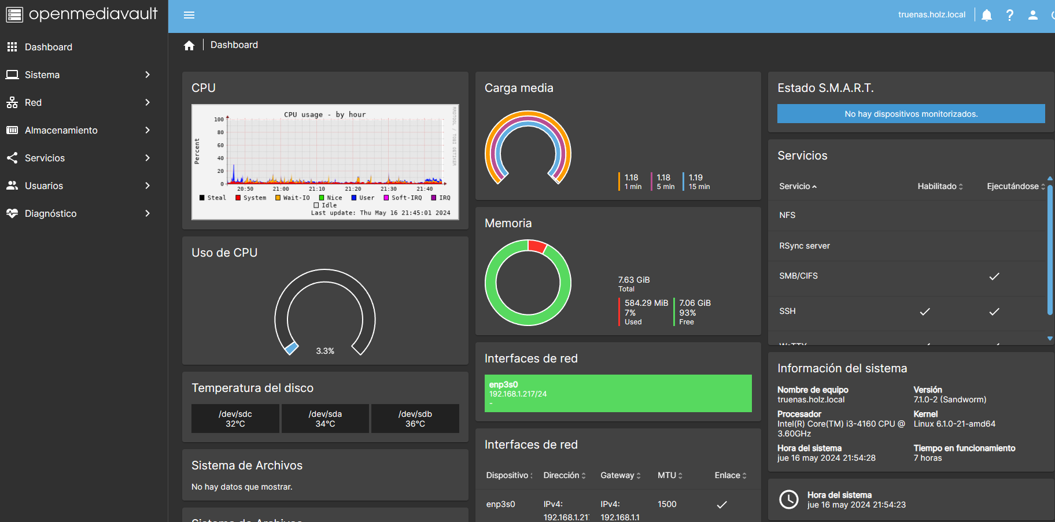Image resolution: width=1055 pixels, height=522 pixels.
Task: Open the help question mark icon
Action: click(1010, 15)
